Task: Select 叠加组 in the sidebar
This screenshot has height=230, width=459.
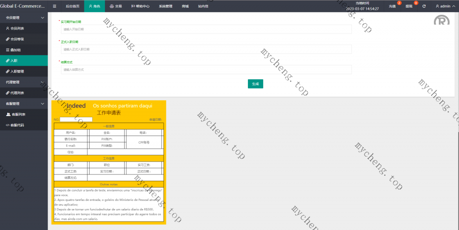Action: point(17,50)
